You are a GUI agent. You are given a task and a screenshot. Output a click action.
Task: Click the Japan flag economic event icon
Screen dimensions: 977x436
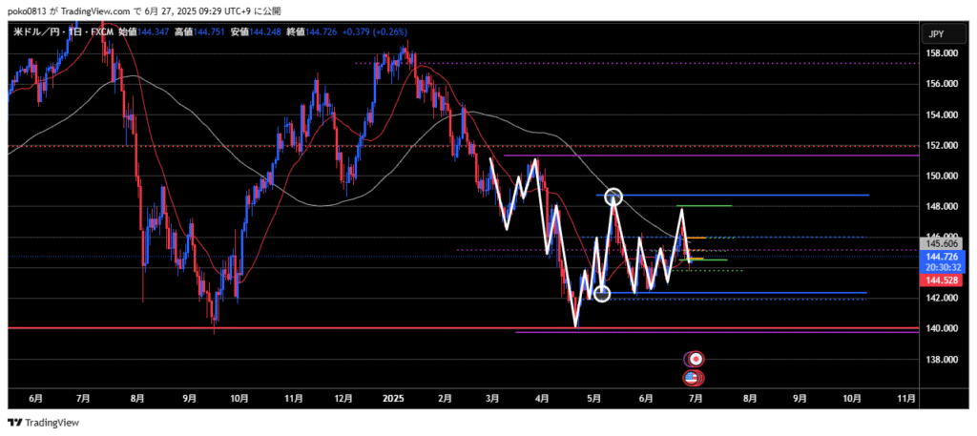coord(696,359)
